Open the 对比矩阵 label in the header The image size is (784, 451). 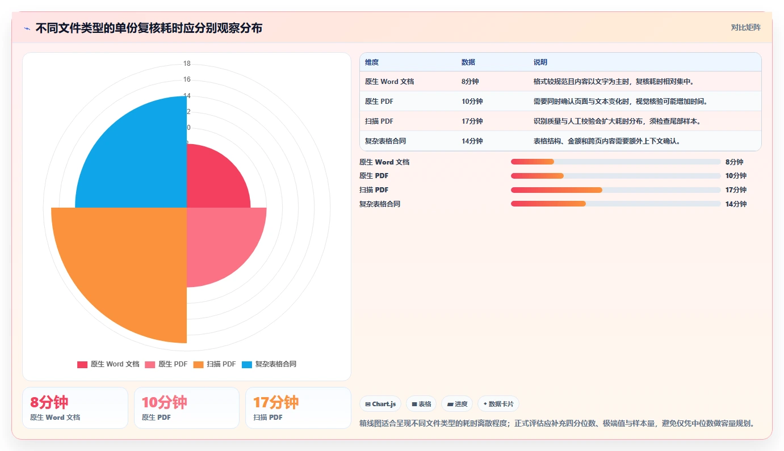click(x=745, y=27)
